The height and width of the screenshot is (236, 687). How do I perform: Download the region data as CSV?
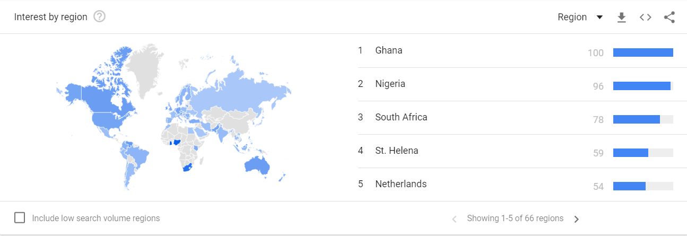pos(622,18)
